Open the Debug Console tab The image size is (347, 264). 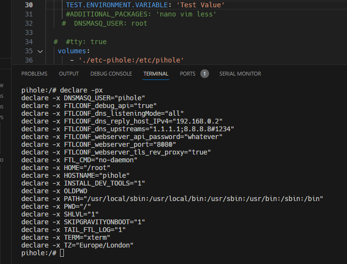[111, 74]
